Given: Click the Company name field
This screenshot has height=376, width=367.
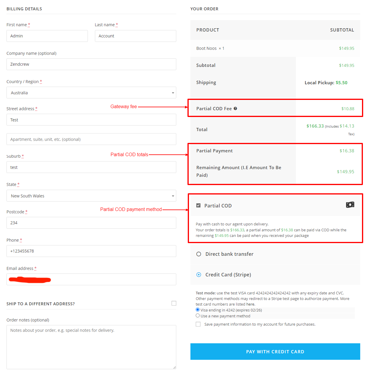Looking at the screenshot, I should point(91,64).
